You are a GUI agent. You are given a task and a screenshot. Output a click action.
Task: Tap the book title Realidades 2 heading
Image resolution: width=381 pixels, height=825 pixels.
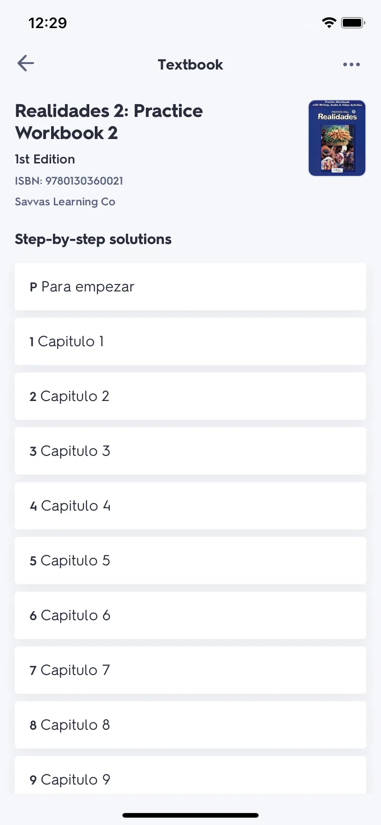coord(109,122)
